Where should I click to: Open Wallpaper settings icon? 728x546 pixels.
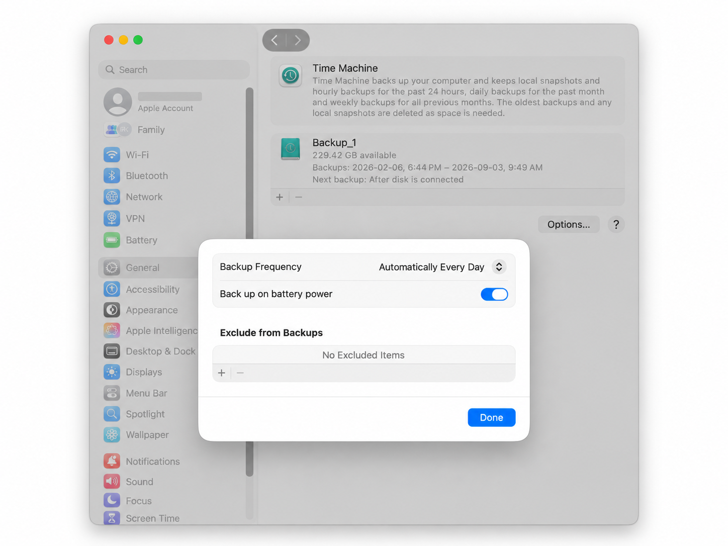[x=112, y=434]
